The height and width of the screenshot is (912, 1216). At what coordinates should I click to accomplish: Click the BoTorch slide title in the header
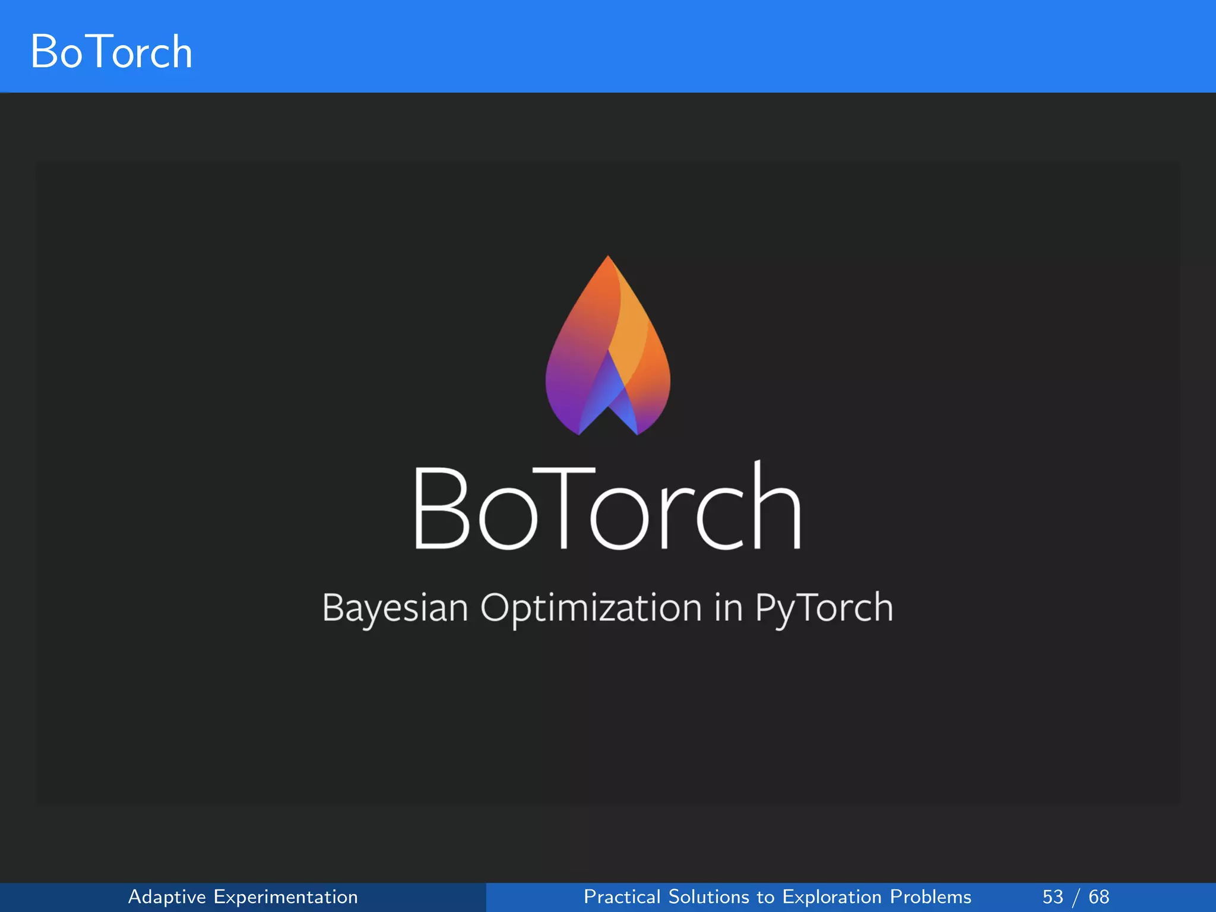click(112, 52)
